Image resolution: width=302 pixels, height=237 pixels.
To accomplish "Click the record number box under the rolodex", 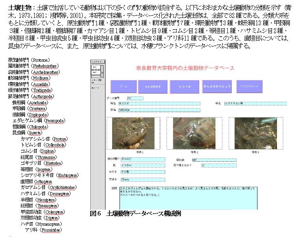I will click(x=97, y=77).
